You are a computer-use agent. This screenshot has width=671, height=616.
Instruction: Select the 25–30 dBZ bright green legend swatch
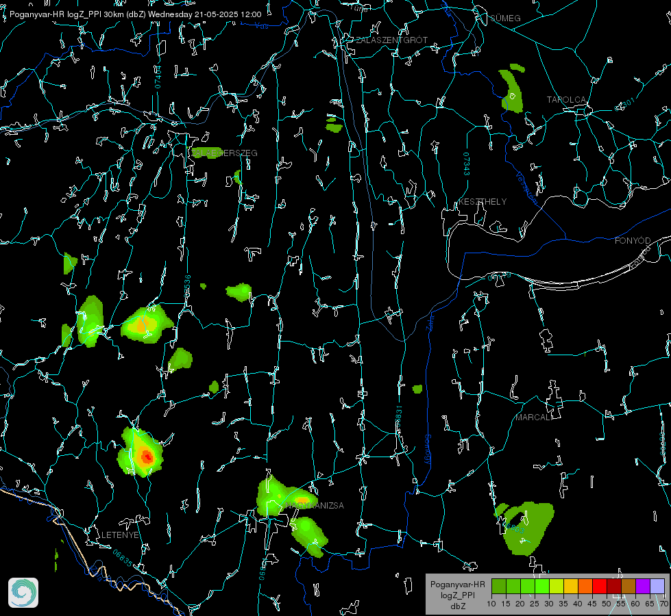[x=542, y=587]
